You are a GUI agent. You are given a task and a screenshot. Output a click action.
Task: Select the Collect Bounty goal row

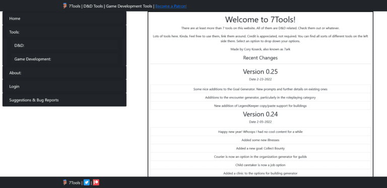tap(261, 148)
